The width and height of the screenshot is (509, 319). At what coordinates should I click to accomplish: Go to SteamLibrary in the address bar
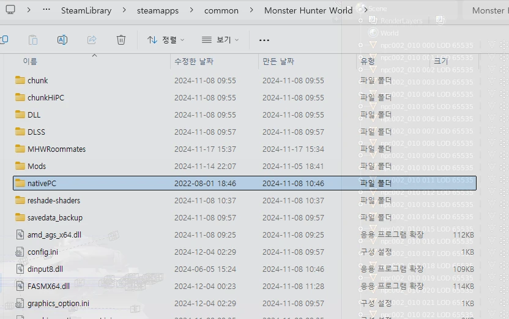point(86,10)
